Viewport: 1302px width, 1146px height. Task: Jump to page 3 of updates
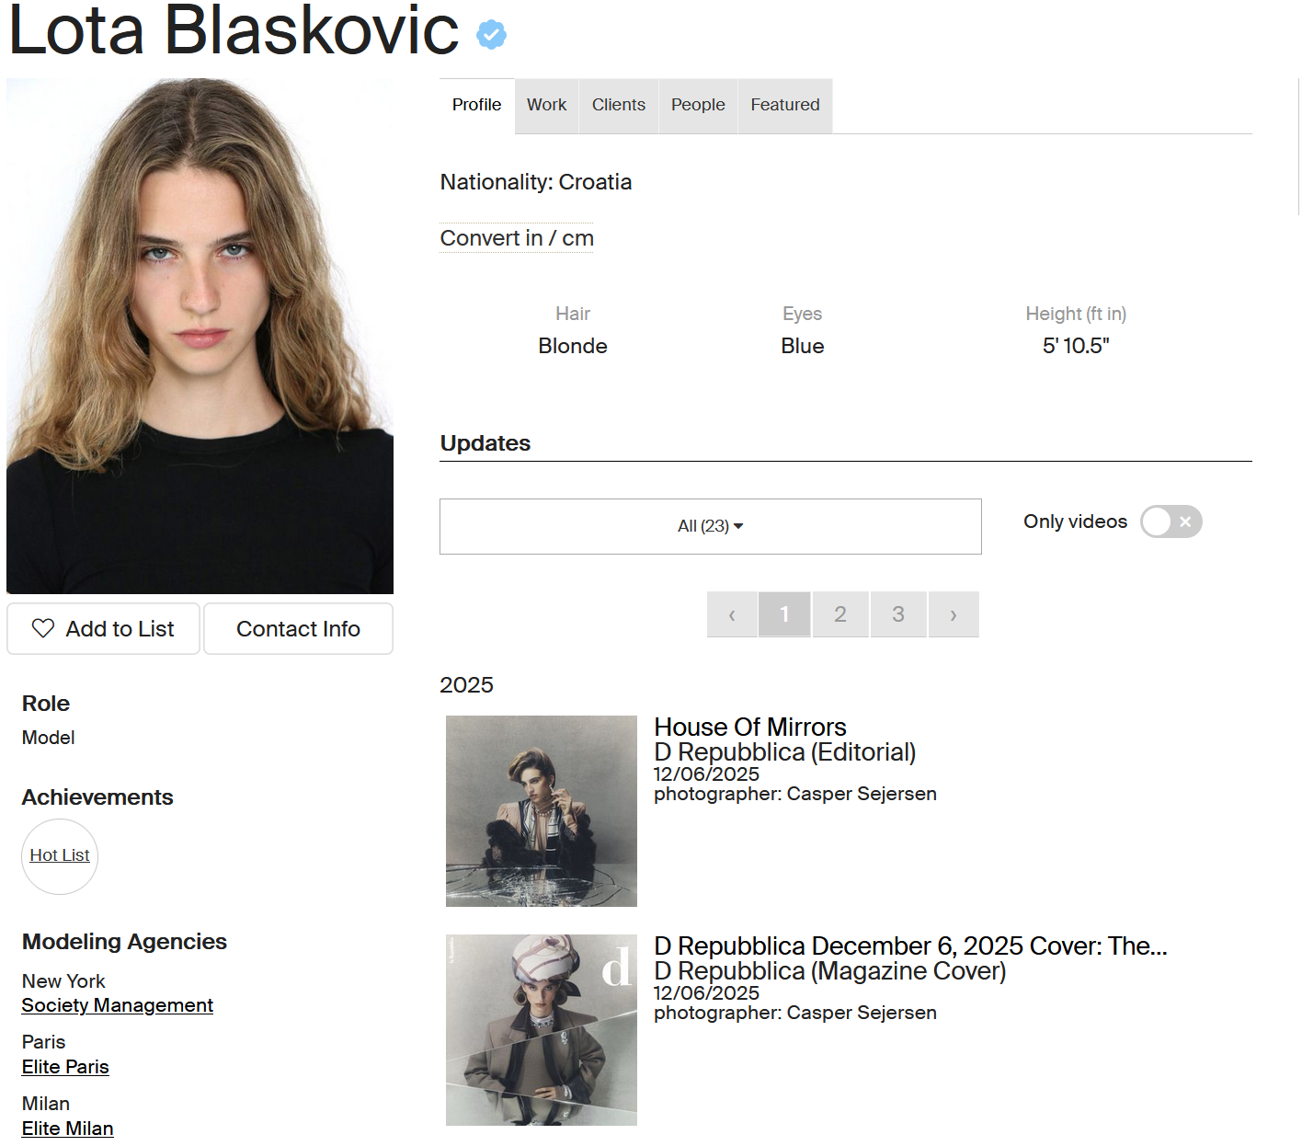point(898,614)
